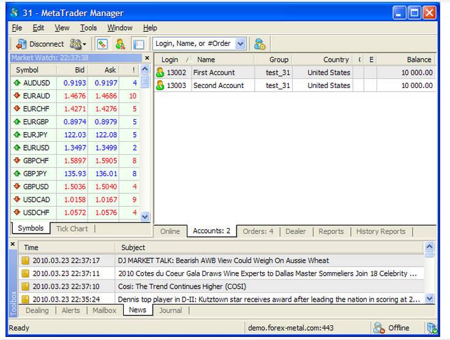
Task: Click the red down arrow for GBPUSD
Action: click(x=17, y=187)
